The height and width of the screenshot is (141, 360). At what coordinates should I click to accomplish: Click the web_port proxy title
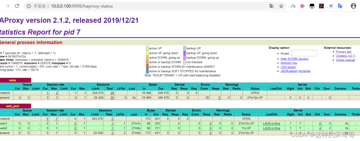click(x=13, y=106)
